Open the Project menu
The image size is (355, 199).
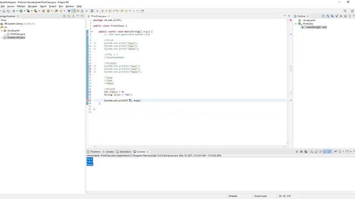click(x=53, y=6)
